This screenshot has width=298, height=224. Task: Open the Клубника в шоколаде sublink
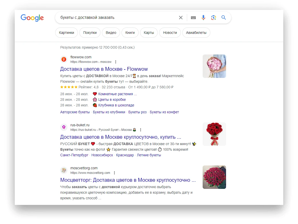(116, 105)
